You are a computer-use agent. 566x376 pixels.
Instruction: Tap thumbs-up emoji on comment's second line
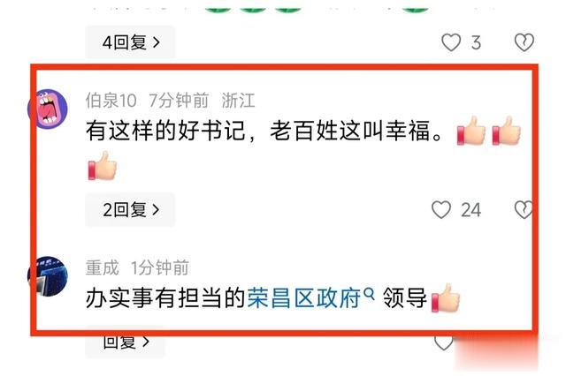click(103, 165)
